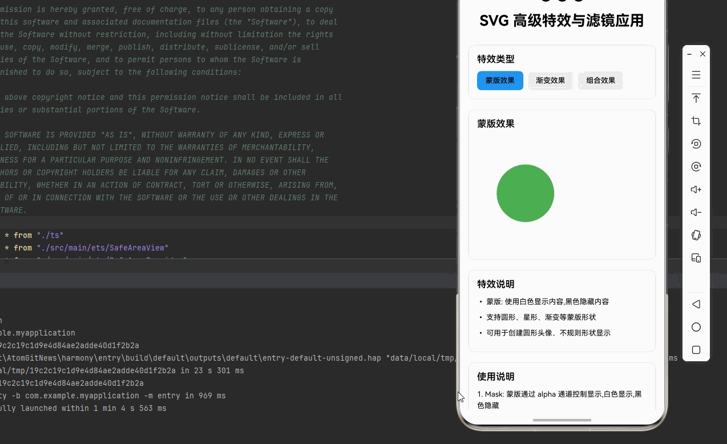Close the emulator toolbar panel

point(702,54)
